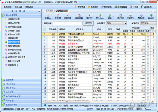Expand the 西医途径及用法设置 tree node

(3, 57)
